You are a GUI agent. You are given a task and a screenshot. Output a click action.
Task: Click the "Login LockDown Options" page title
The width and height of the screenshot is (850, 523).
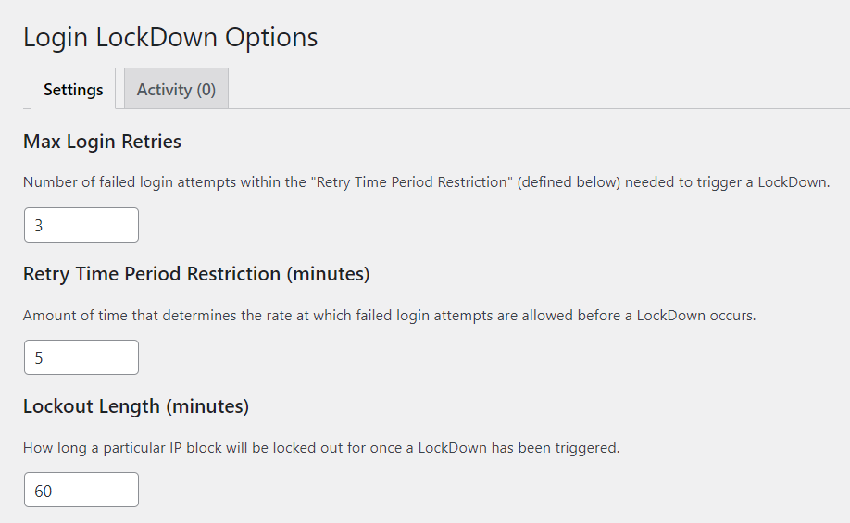click(x=170, y=37)
